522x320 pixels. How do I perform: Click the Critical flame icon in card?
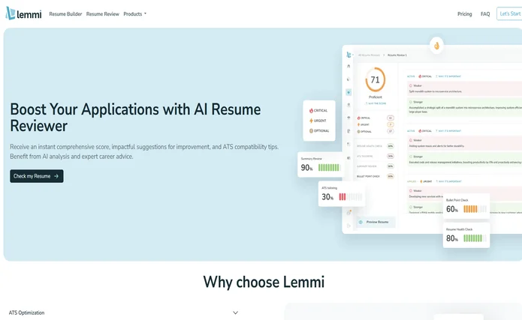pos(311,110)
